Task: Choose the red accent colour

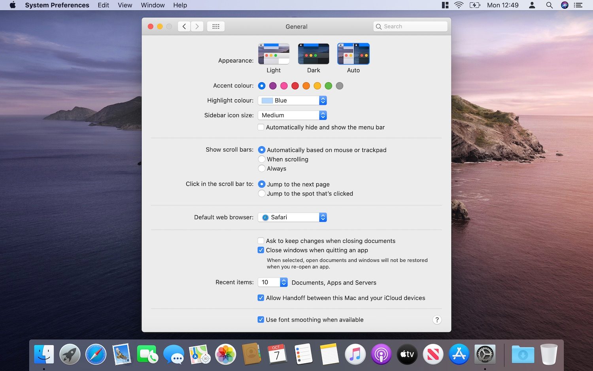Action: pyautogui.click(x=295, y=86)
